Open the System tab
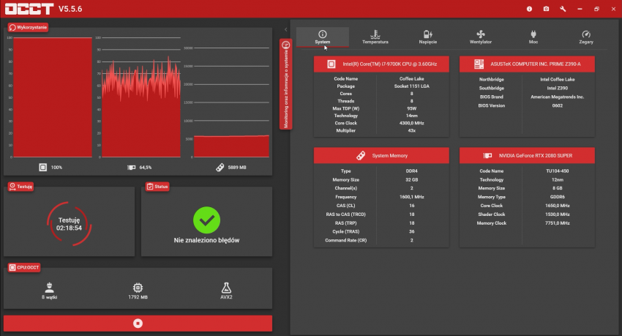This screenshot has width=622, height=336. point(323,37)
